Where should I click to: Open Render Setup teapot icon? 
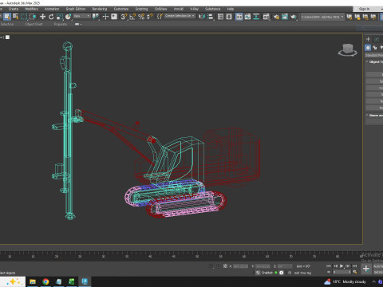(x=276, y=17)
